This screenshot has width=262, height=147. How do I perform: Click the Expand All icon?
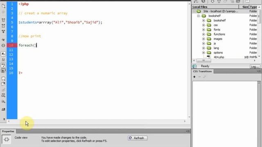[x=3, y=31]
